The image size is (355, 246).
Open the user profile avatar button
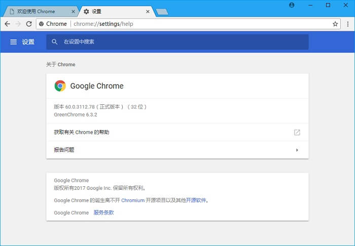(292, 5)
